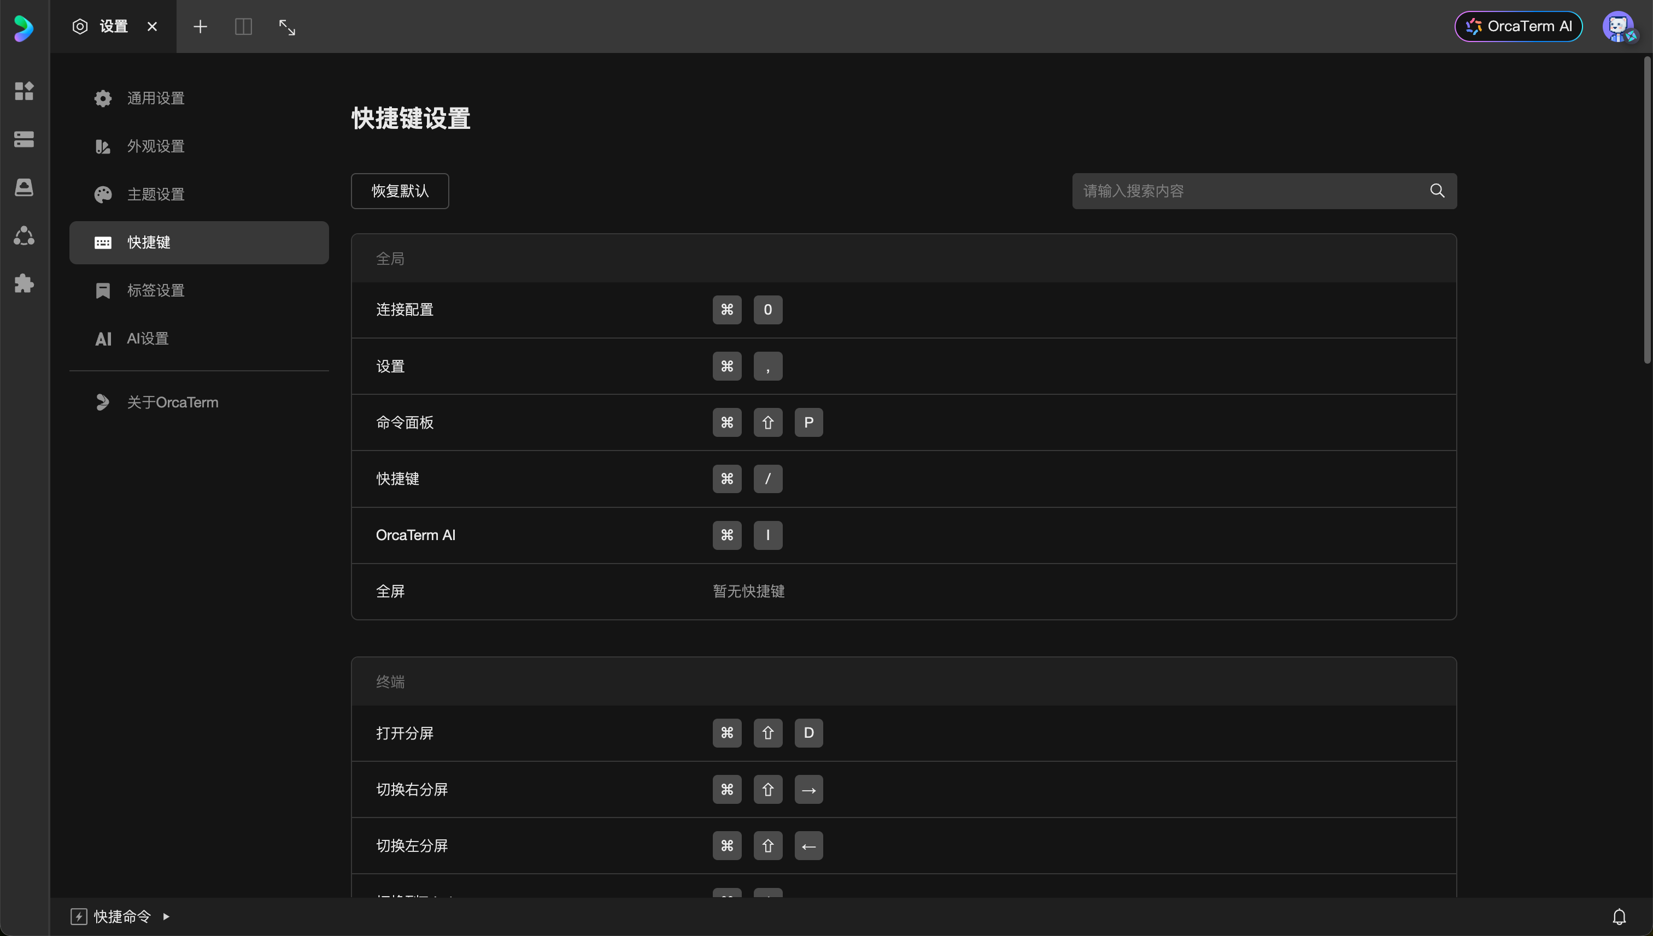Open 主题设置 settings section
The height and width of the screenshot is (936, 1653).
tap(156, 194)
